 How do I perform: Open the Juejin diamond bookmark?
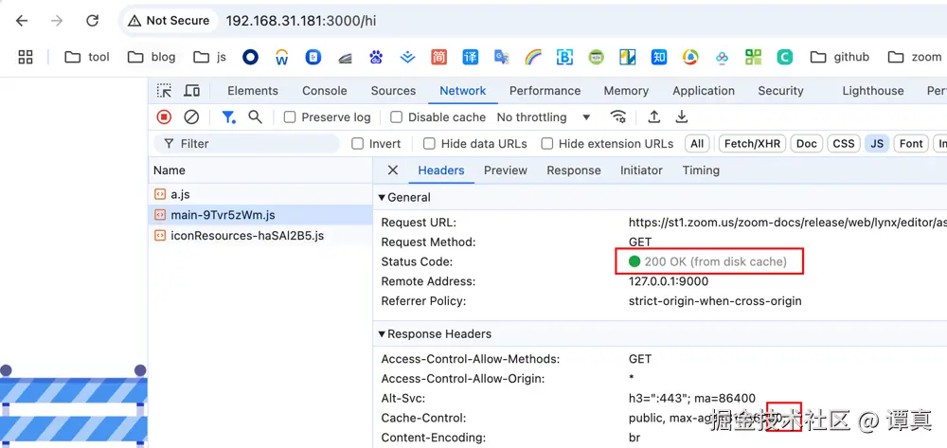407,58
